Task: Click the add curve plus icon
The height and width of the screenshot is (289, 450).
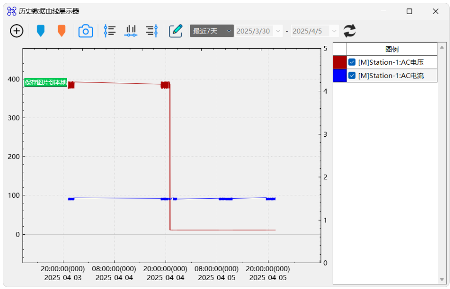Action: [16, 30]
